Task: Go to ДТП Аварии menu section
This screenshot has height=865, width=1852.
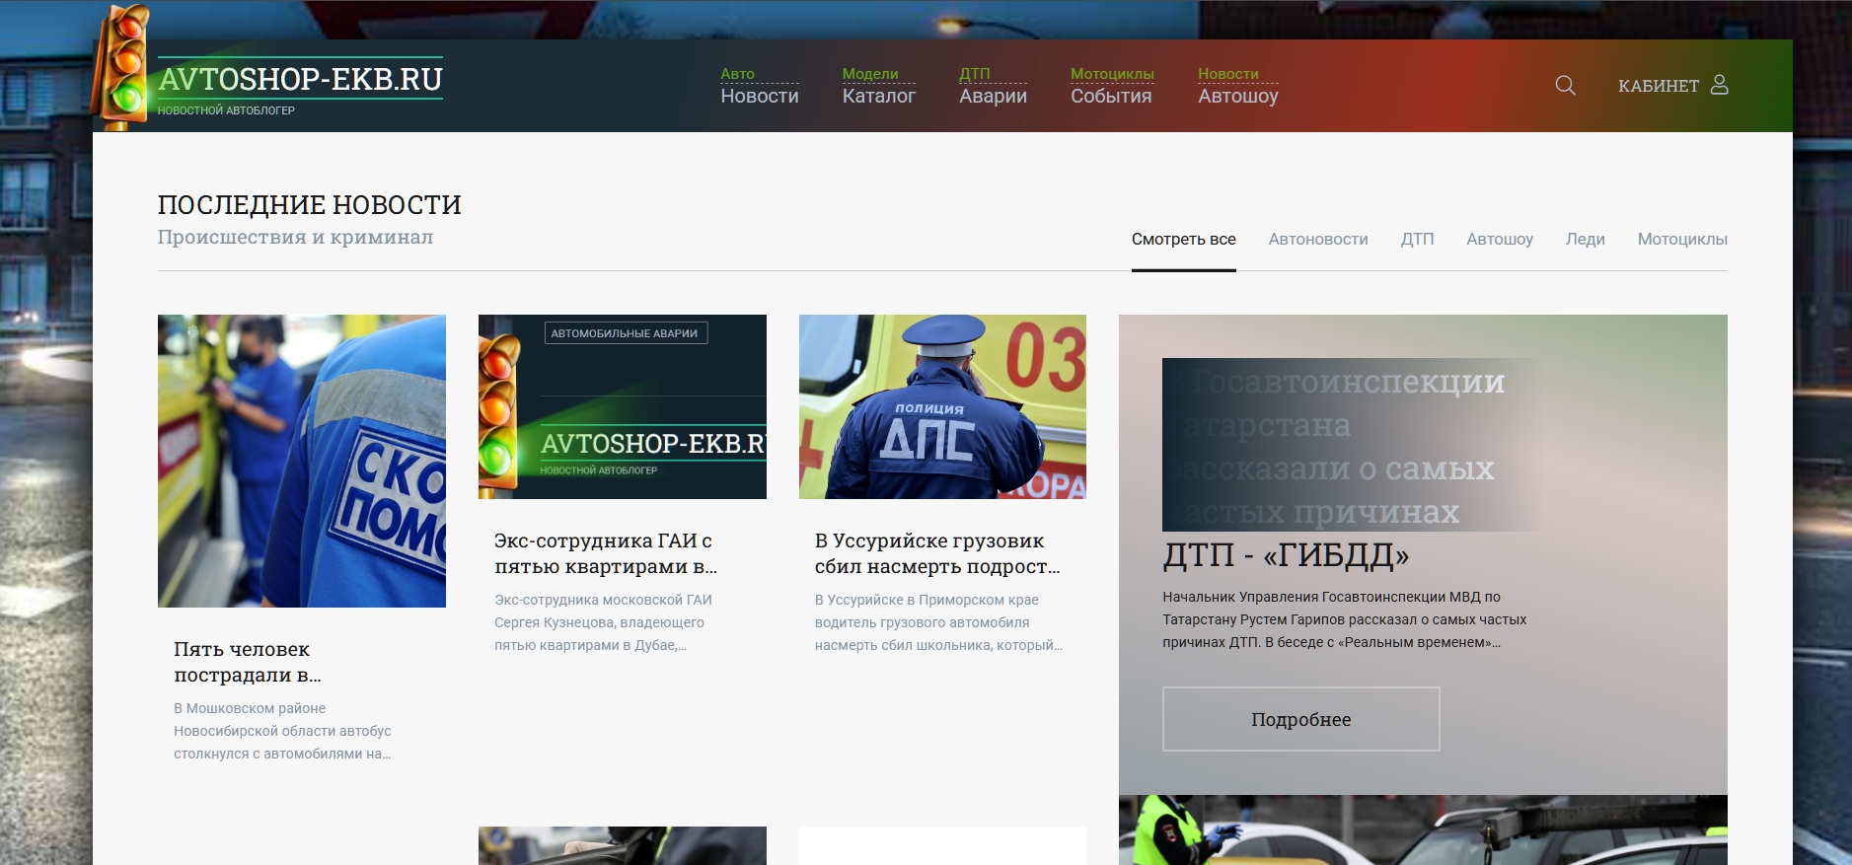Action: (993, 86)
